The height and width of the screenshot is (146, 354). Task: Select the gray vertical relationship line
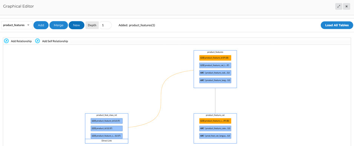pyautogui.click(x=215, y=101)
